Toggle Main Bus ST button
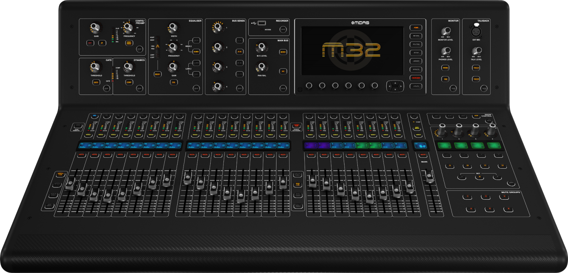Screen dimensions: 568x273 (282, 71)
